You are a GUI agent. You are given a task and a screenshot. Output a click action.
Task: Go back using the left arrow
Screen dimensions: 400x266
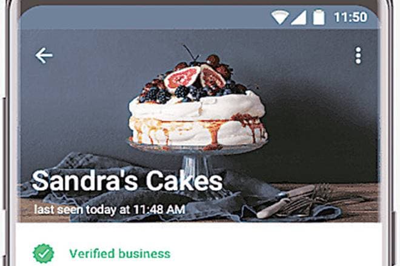[44, 55]
